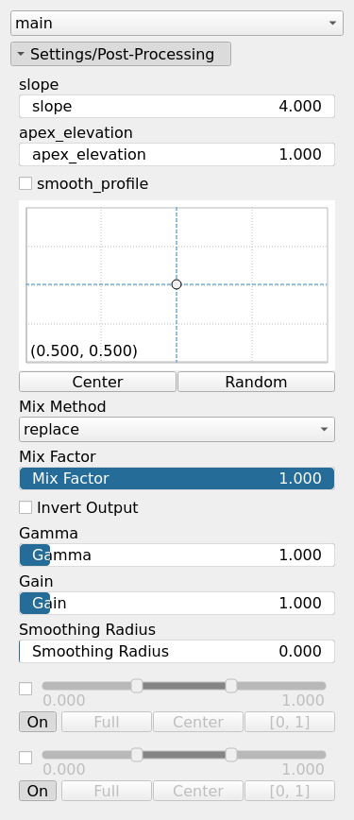Click the right handle of second range slider
The height and width of the screenshot is (820, 354).
coord(230,755)
